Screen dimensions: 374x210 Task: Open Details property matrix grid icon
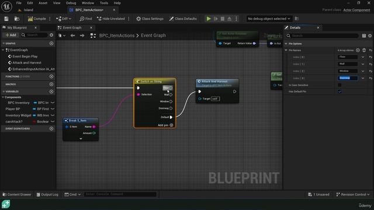tap(363, 36)
